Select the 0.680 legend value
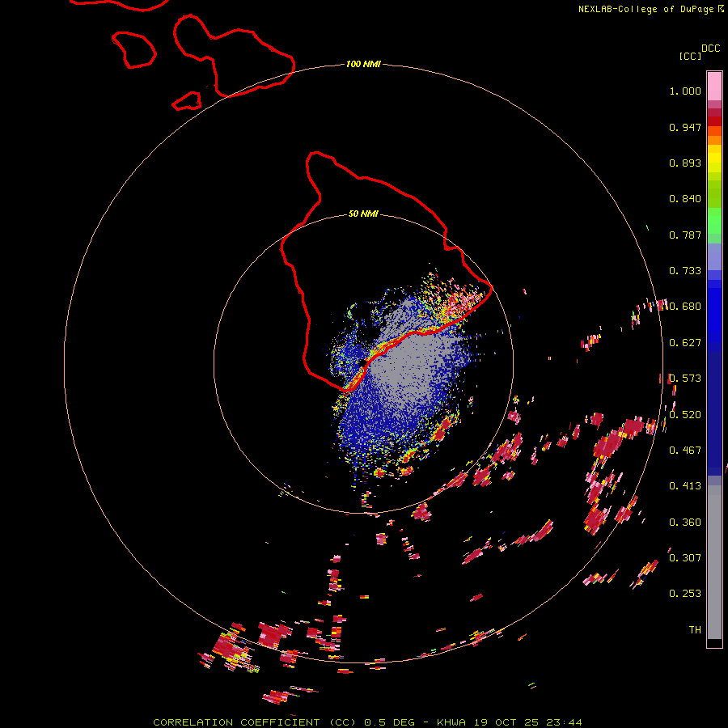The height and width of the screenshot is (728, 728). pyautogui.click(x=685, y=307)
